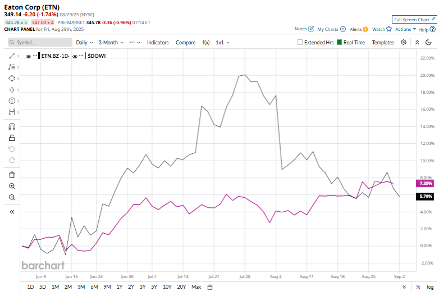
Task: Hide the $DOWI series via eye icon
Action: click(75, 56)
